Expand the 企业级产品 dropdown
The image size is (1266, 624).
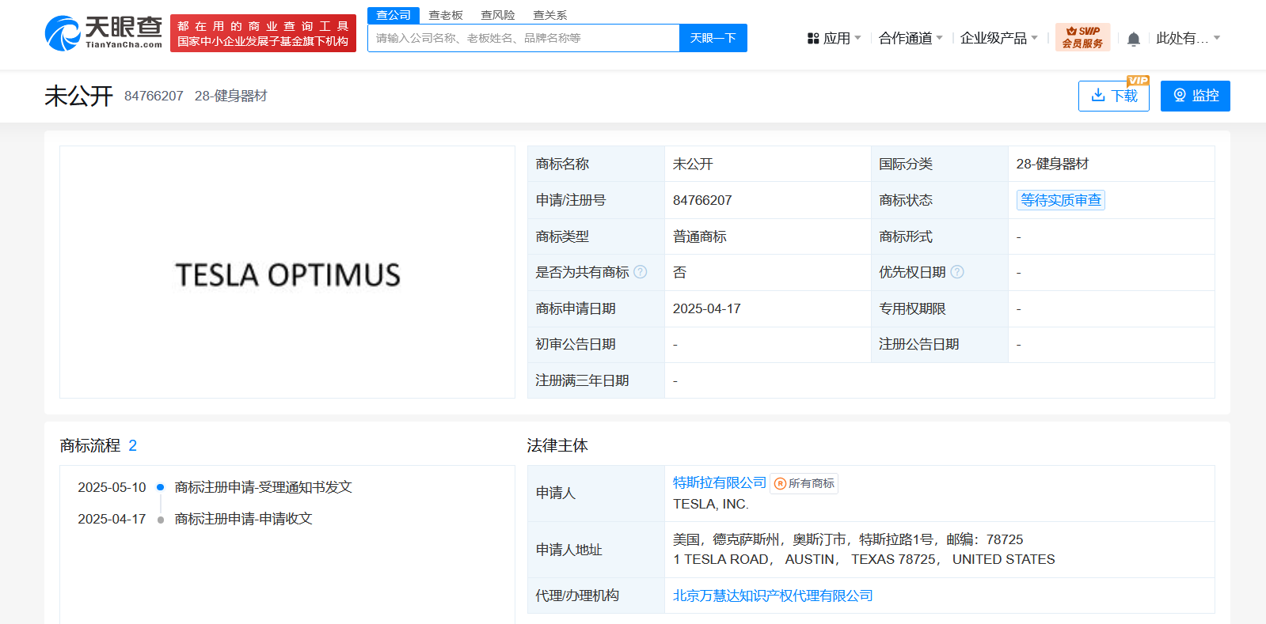click(998, 38)
